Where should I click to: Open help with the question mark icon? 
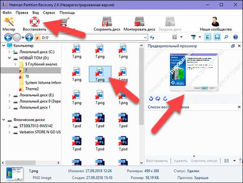[x=235, y=37]
